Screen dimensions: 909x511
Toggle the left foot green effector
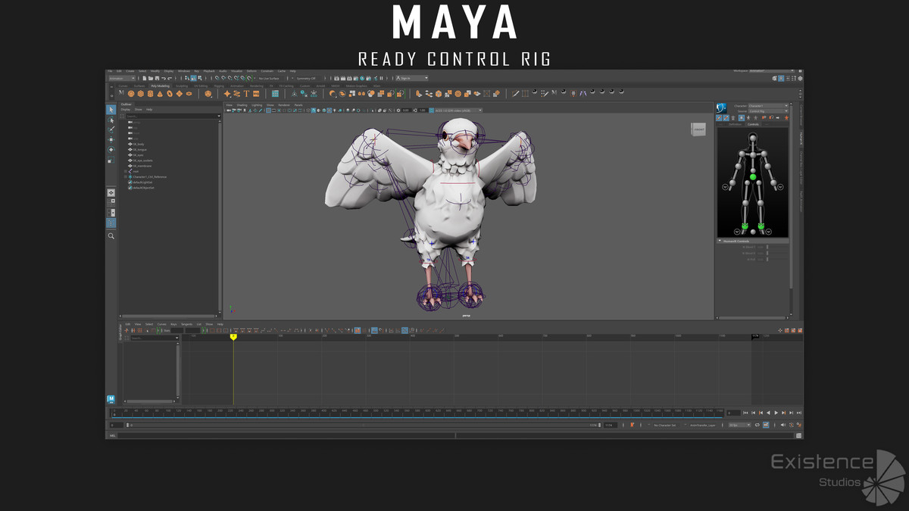(761, 226)
